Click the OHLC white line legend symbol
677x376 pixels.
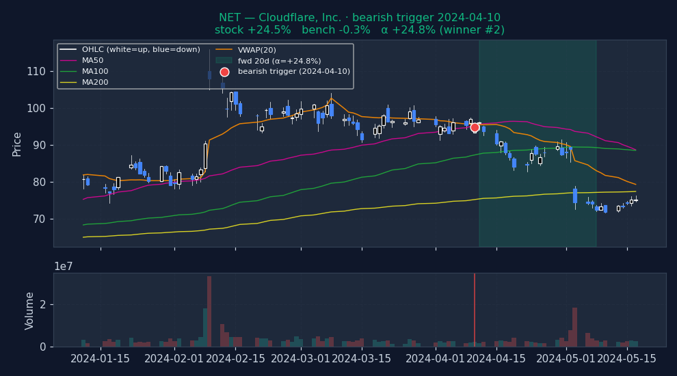[x=68, y=50]
